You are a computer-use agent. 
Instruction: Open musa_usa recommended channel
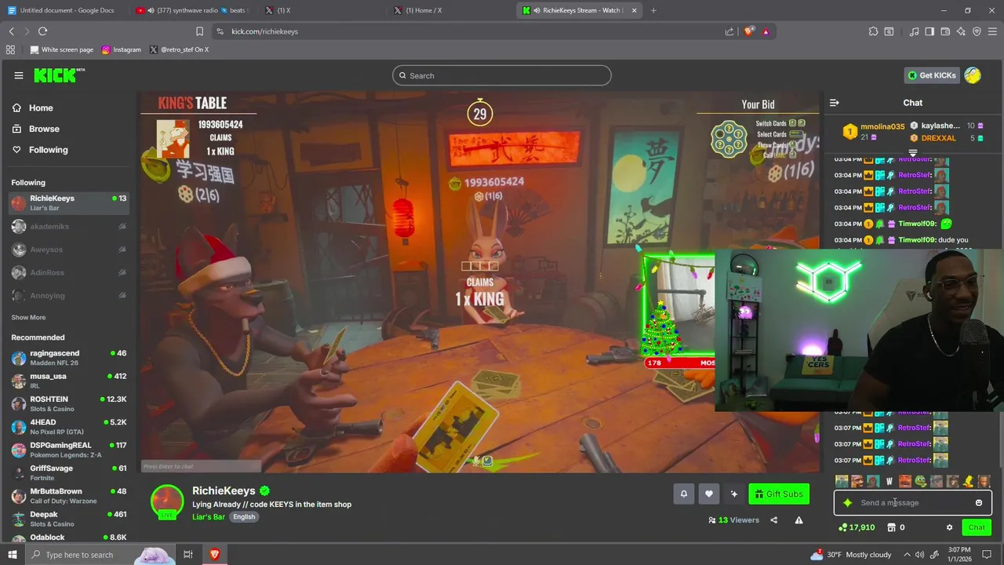69,381
